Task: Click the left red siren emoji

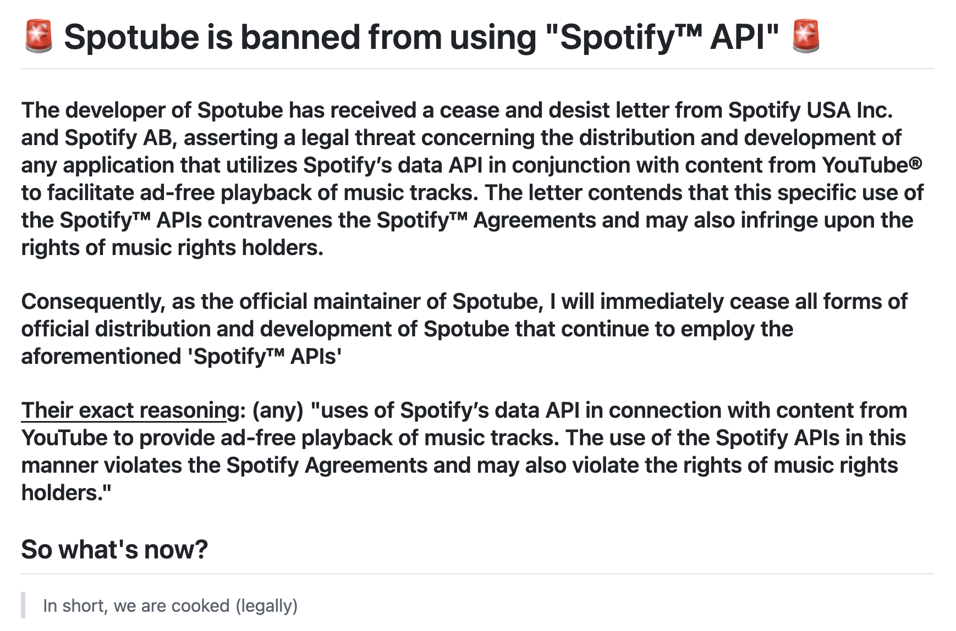Action: point(39,37)
